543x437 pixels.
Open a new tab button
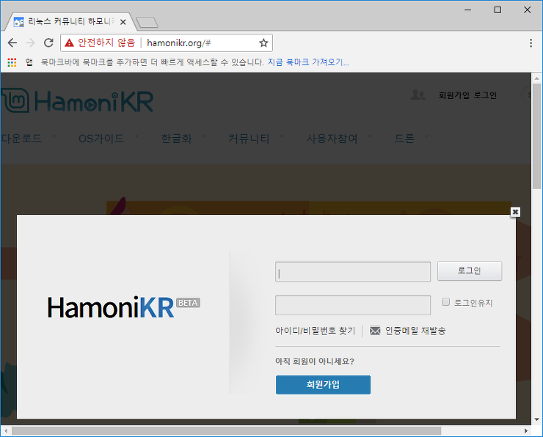[147, 23]
